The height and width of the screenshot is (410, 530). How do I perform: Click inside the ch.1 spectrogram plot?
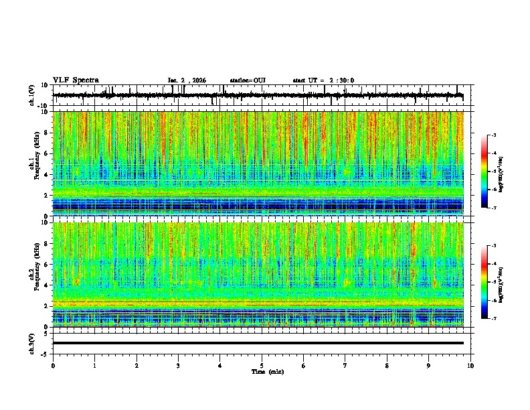(x=258, y=163)
